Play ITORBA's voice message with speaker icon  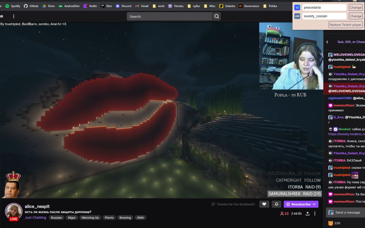click(330, 141)
